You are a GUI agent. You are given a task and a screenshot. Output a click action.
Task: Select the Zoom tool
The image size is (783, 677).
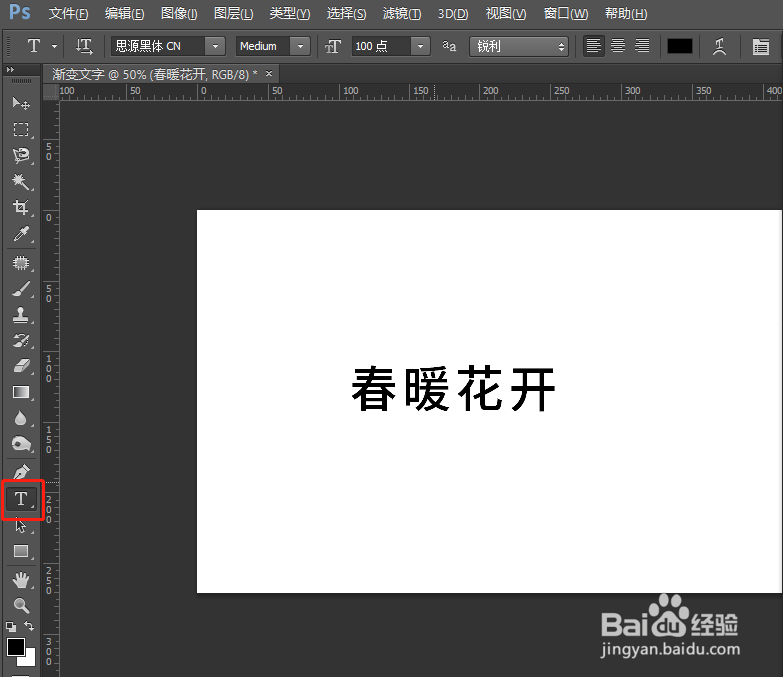pos(20,605)
